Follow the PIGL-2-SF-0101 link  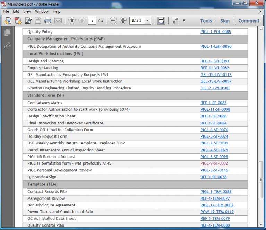214,143
